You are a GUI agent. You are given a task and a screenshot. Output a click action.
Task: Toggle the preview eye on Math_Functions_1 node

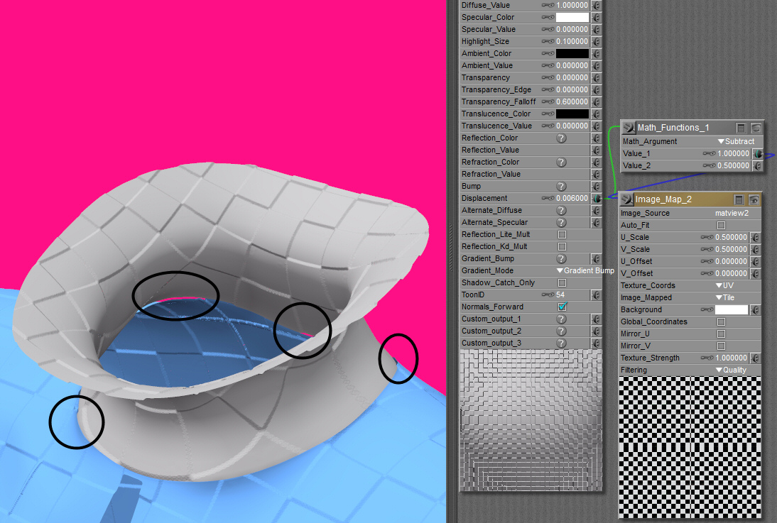pos(756,128)
